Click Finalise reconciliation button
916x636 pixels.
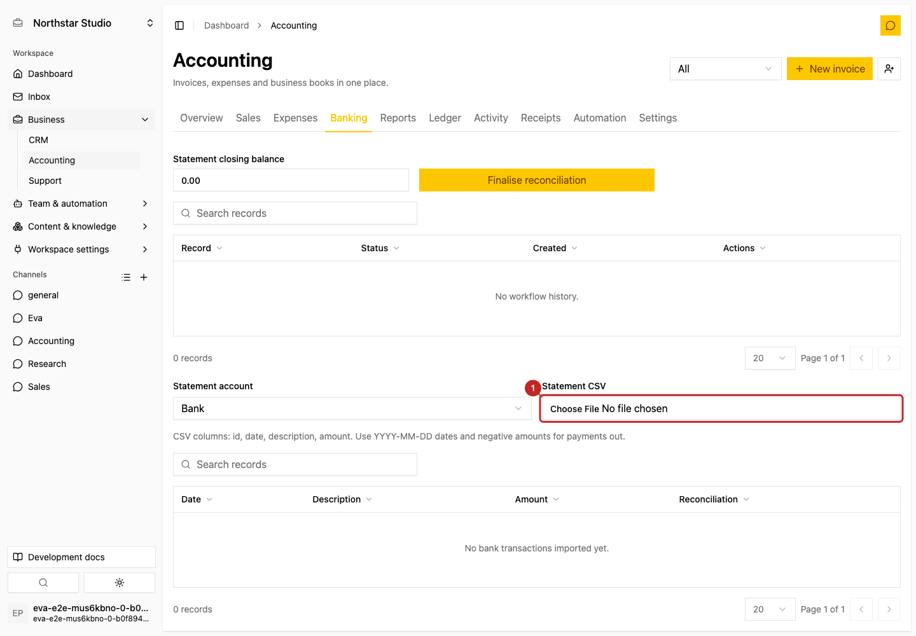(537, 180)
